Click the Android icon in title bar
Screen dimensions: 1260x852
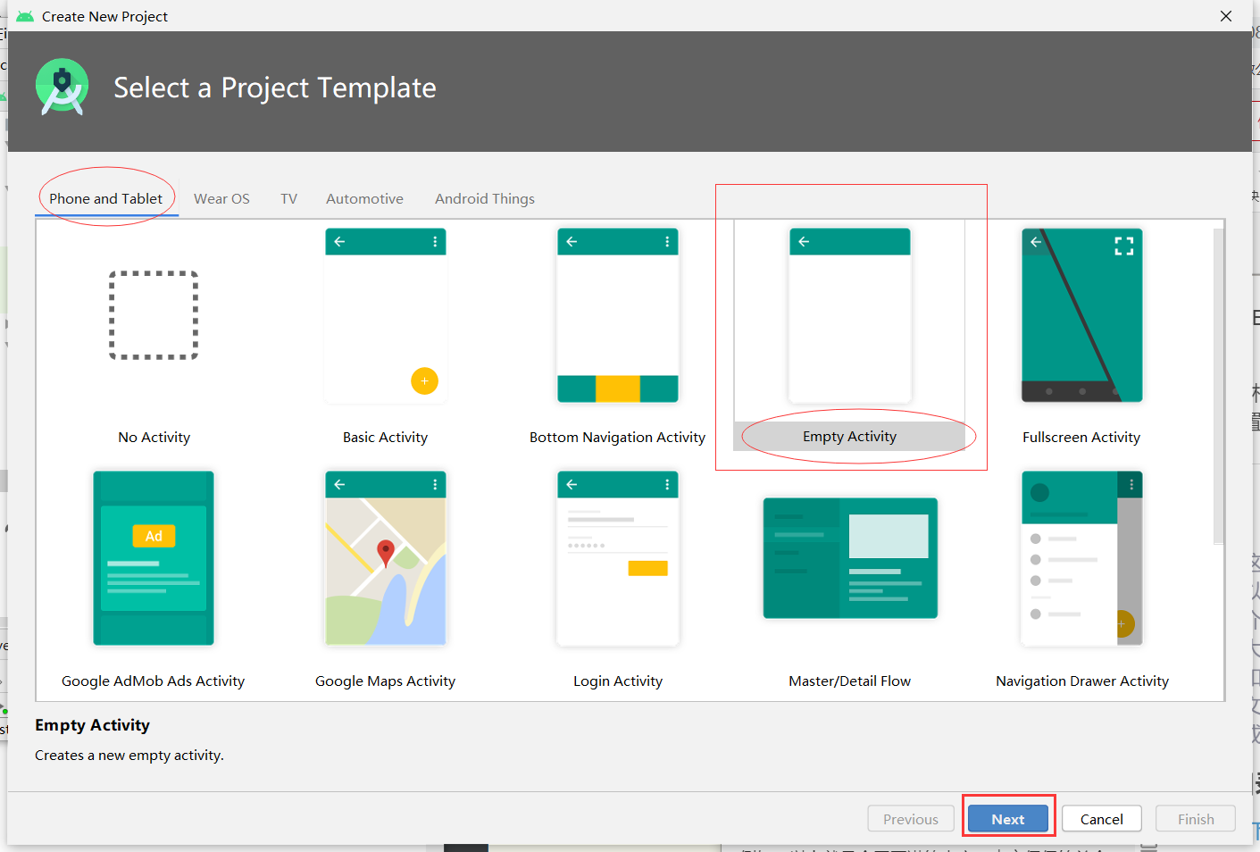coord(25,16)
